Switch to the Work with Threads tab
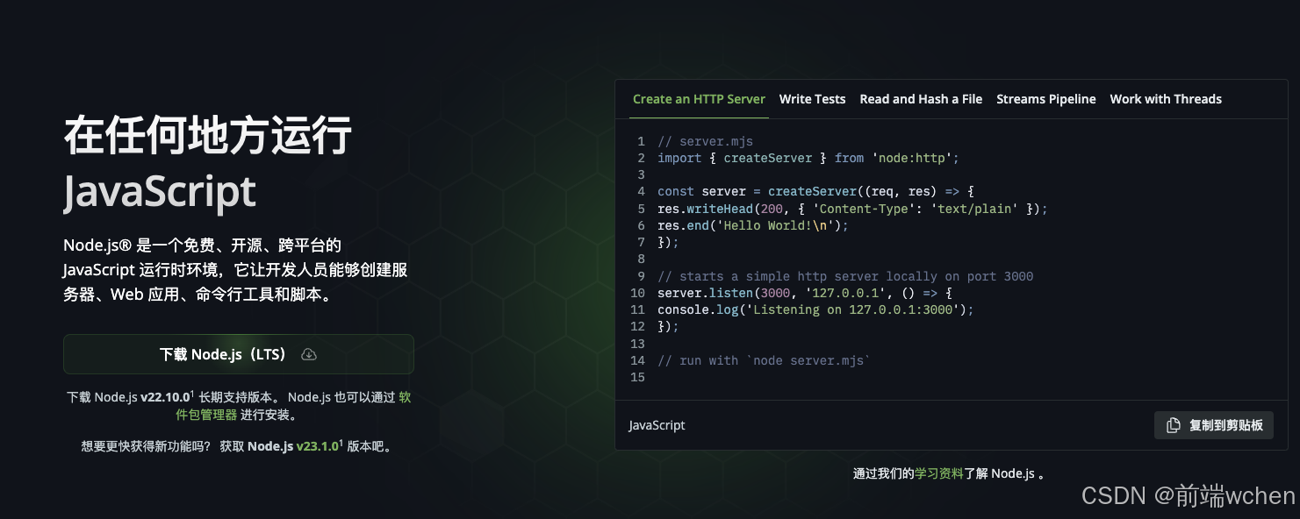 coord(1166,99)
